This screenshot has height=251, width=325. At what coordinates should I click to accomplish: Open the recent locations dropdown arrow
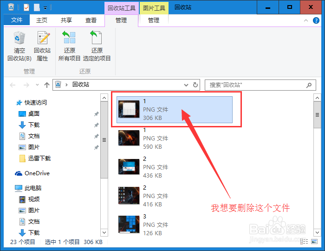(37, 85)
